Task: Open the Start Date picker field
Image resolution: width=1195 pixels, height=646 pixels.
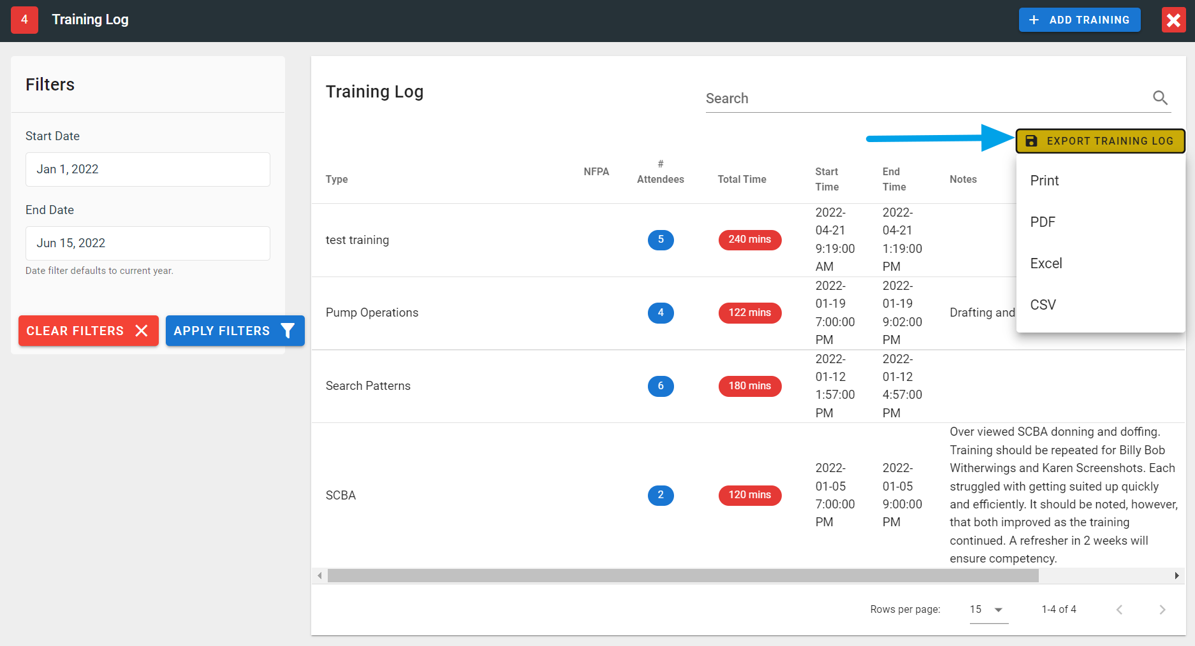Action: coord(147,169)
